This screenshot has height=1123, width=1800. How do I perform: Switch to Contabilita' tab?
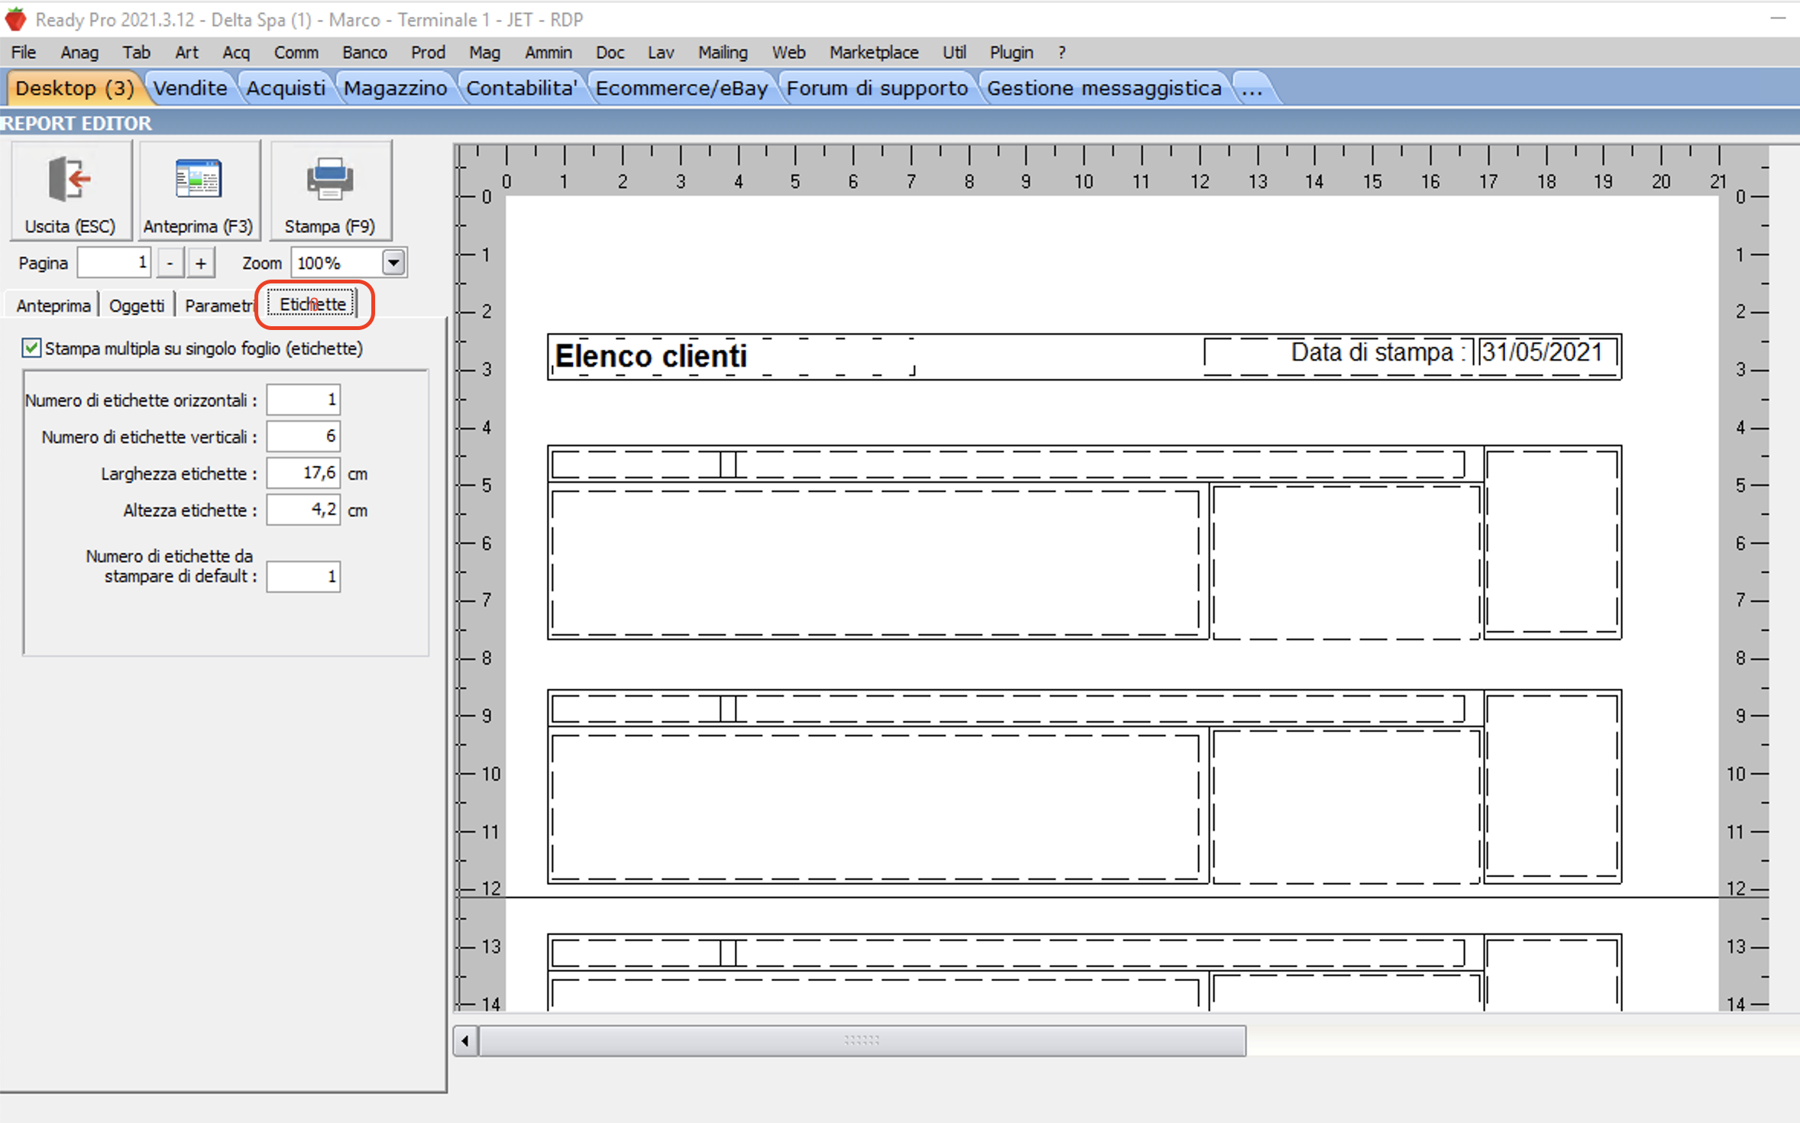(x=522, y=88)
